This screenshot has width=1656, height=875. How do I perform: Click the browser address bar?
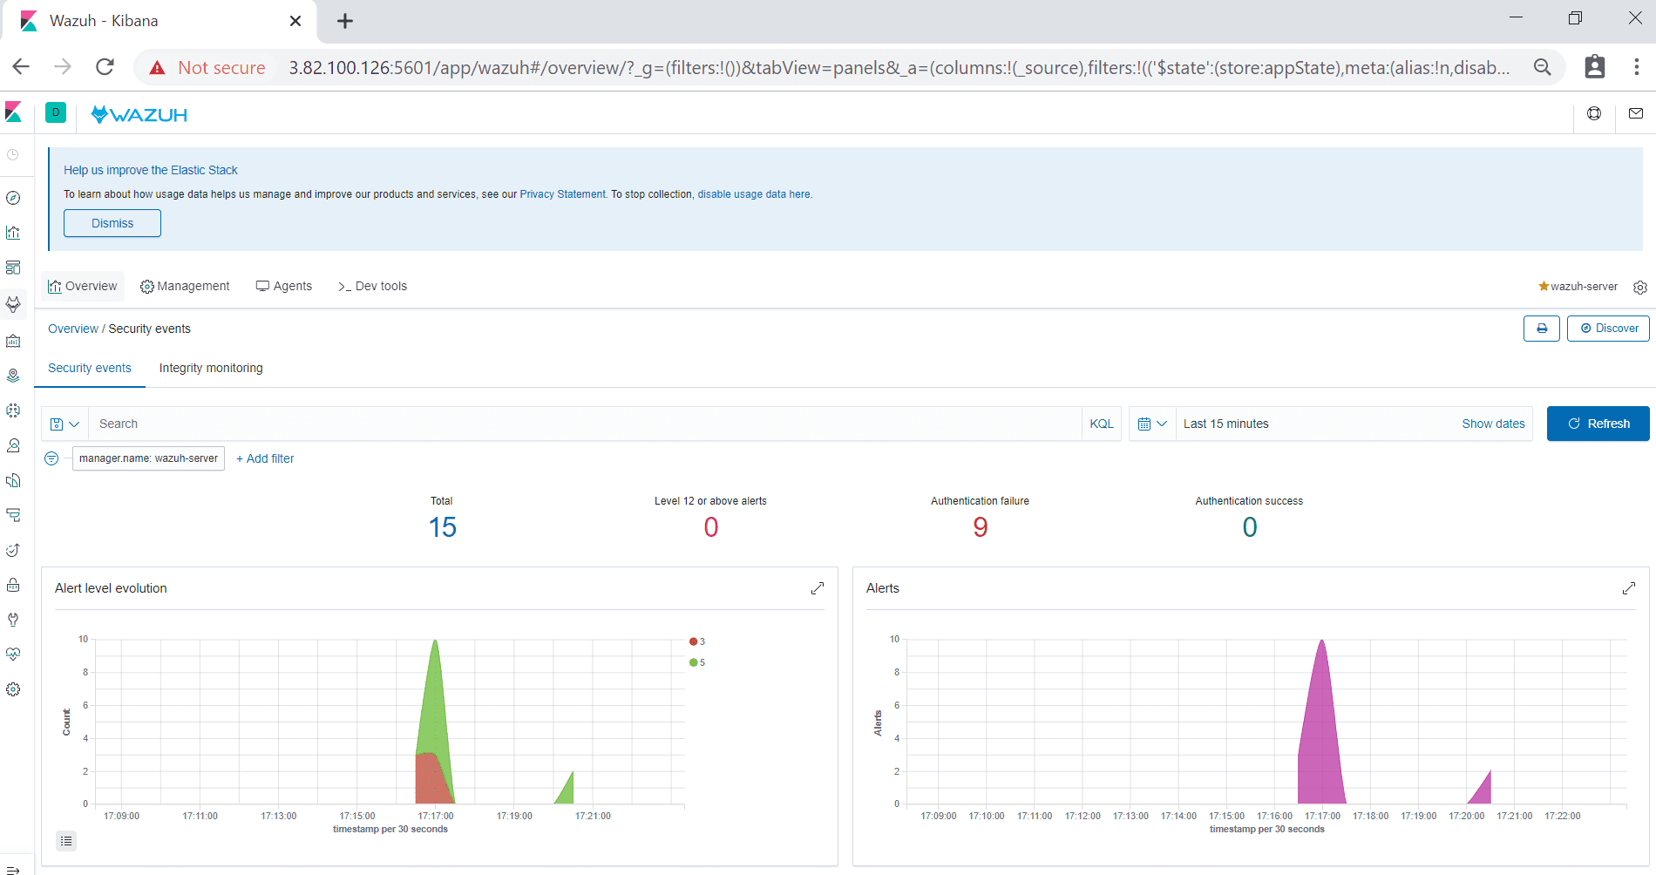[x=898, y=68]
